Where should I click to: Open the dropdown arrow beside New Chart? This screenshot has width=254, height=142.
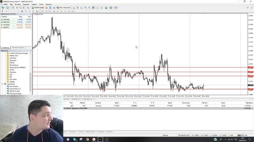pyautogui.click(x=4, y=8)
